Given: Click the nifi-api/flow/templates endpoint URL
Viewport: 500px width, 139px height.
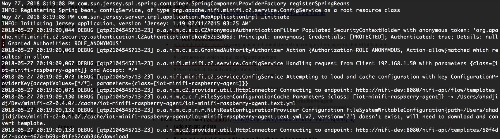Looking at the screenshot, I should [x=425, y=90].
